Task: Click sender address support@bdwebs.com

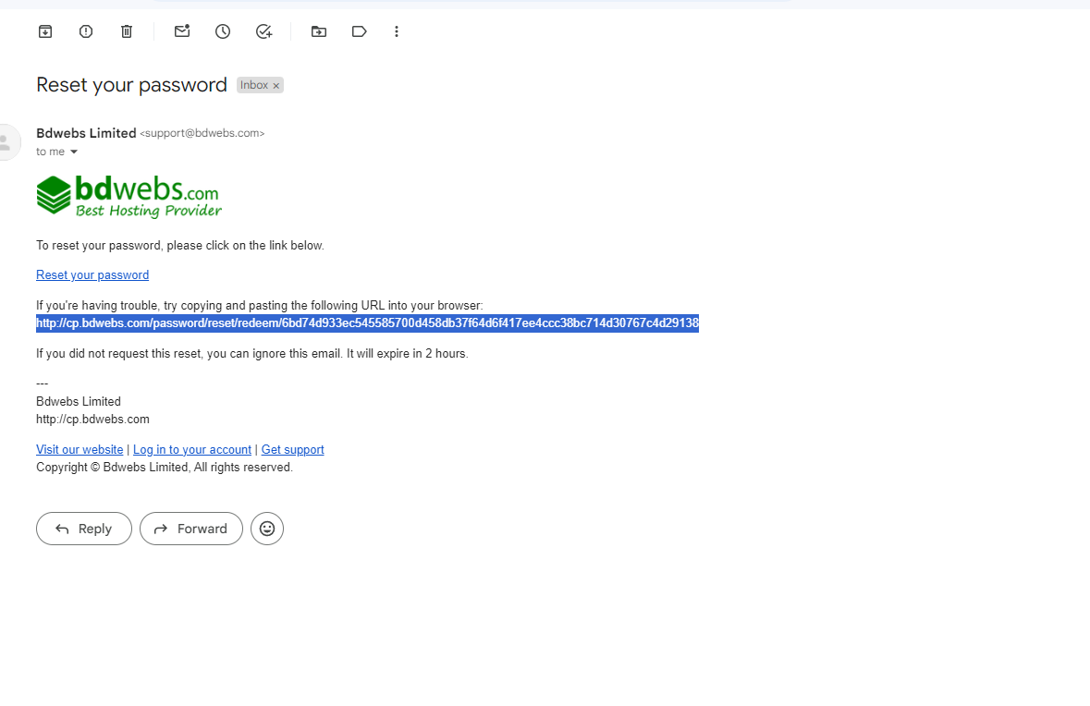Action: 202,133
